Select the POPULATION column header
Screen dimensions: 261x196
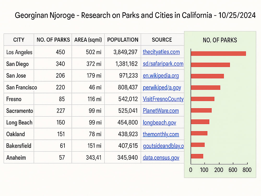click(123, 40)
